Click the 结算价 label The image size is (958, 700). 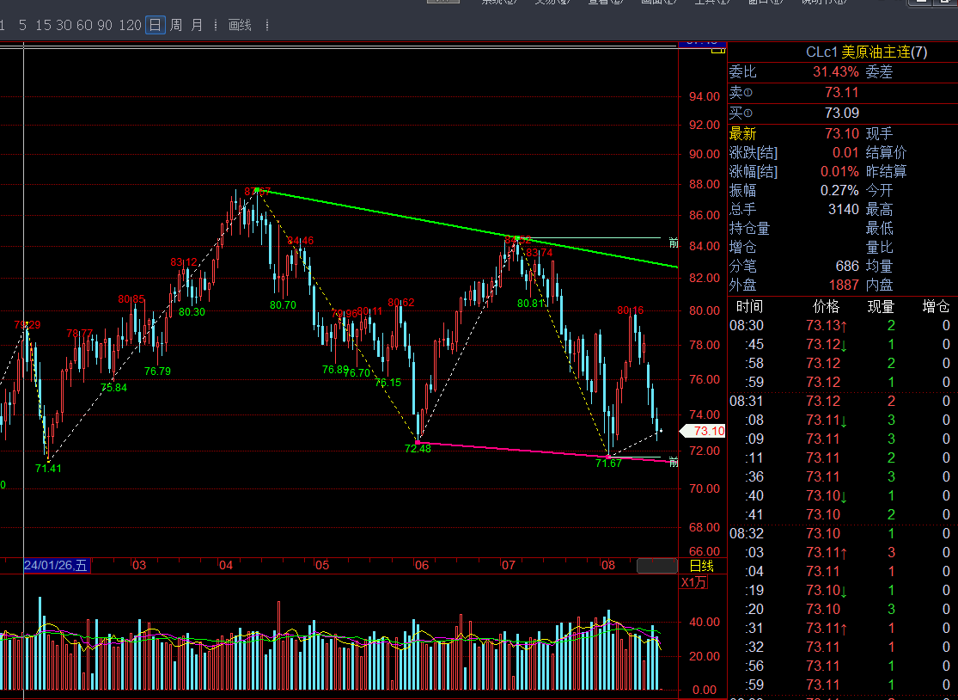pyautogui.click(x=886, y=153)
